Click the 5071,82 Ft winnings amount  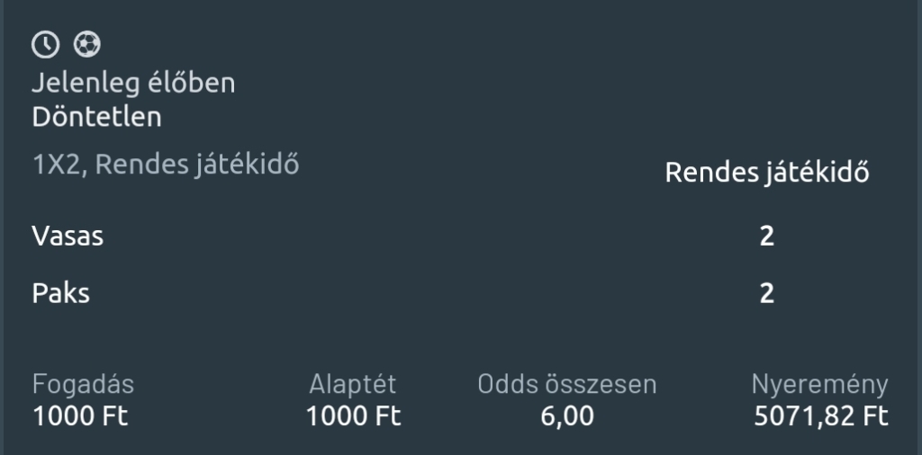pos(820,417)
